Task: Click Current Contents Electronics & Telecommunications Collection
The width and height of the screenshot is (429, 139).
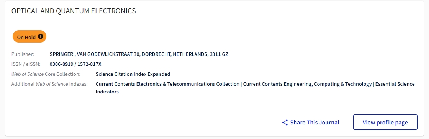Action: [167, 84]
